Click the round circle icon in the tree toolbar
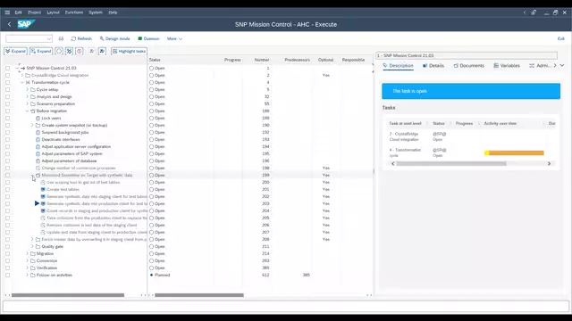572x321 pixels. pos(59,52)
